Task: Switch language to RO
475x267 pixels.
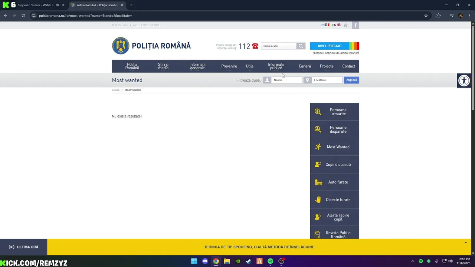Action: point(325,25)
